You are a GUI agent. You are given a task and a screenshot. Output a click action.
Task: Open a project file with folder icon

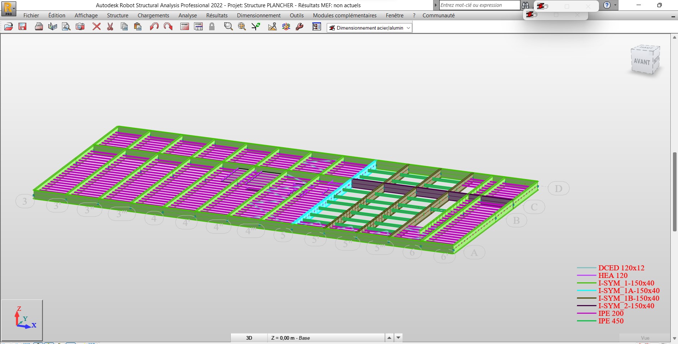(x=9, y=27)
